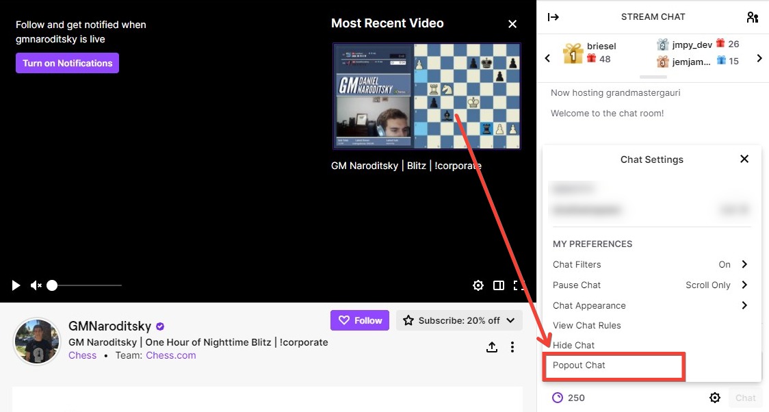The height and width of the screenshot is (412, 769).
Task: Open Pause Chat options
Action: tap(651, 285)
